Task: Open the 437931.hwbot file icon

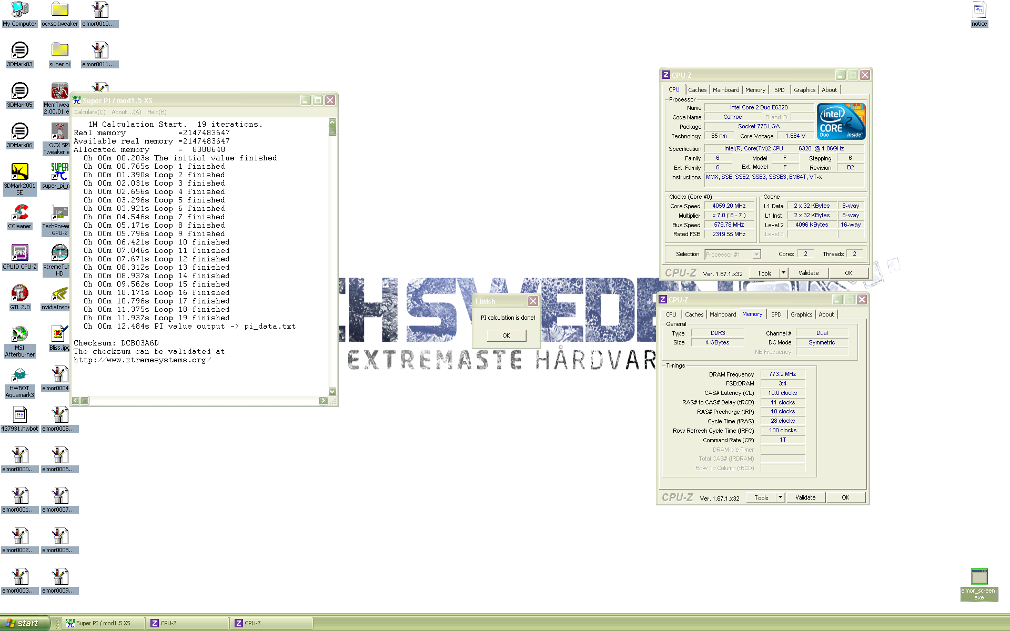Action: point(19,419)
